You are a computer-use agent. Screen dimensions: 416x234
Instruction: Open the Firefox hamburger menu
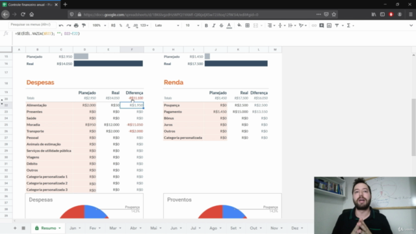(x=411, y=14)
